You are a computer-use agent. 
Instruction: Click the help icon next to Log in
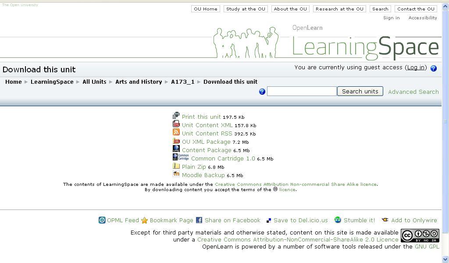434,68
